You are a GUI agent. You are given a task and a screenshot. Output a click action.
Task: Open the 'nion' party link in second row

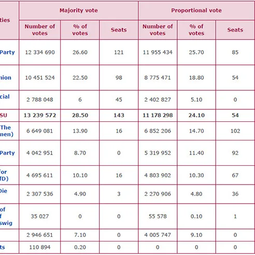point(6,78)
